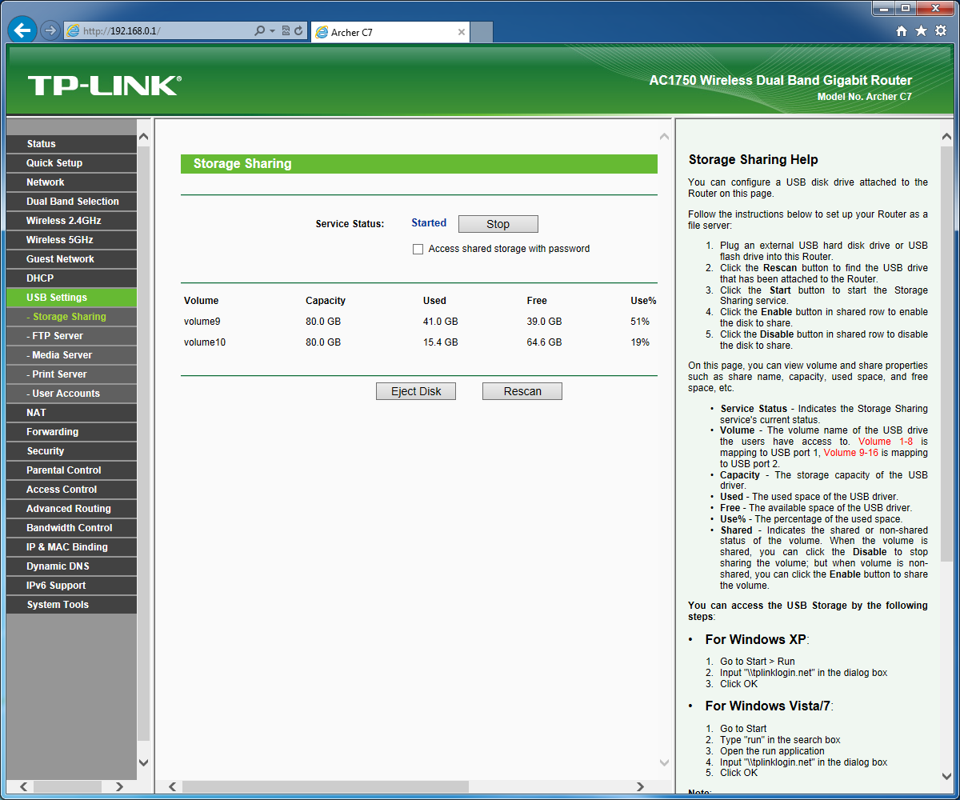960x800 pixels.
Task: Stop the Storage Sharing service
Action: 498,224
